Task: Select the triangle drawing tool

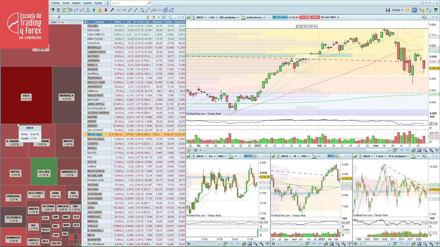Action: pos(88,10)
